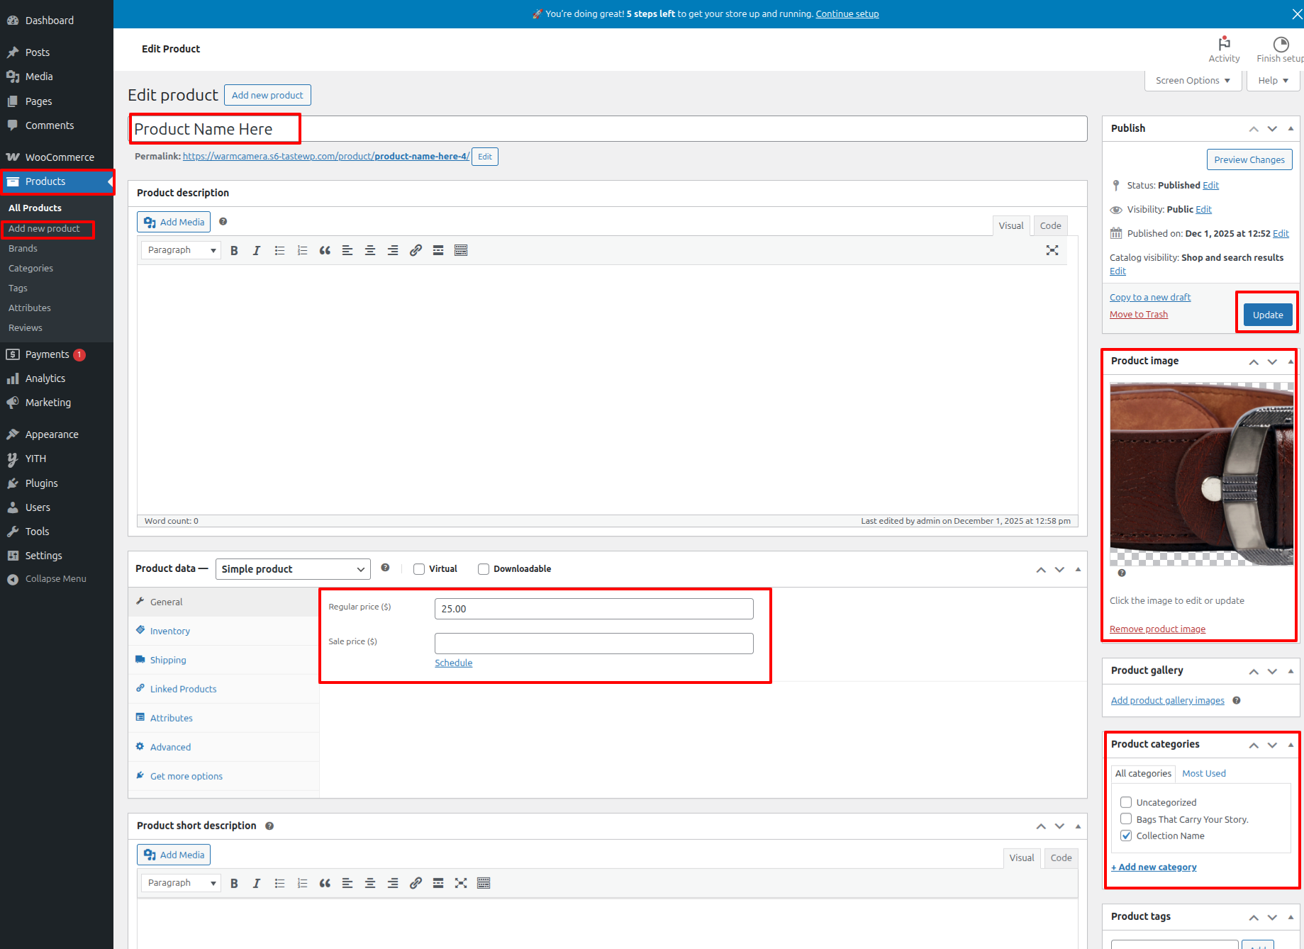Click the Bold icon in description editor

[x=234, y=250]
